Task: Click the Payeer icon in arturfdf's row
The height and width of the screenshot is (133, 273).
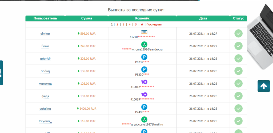Action: 144,57
